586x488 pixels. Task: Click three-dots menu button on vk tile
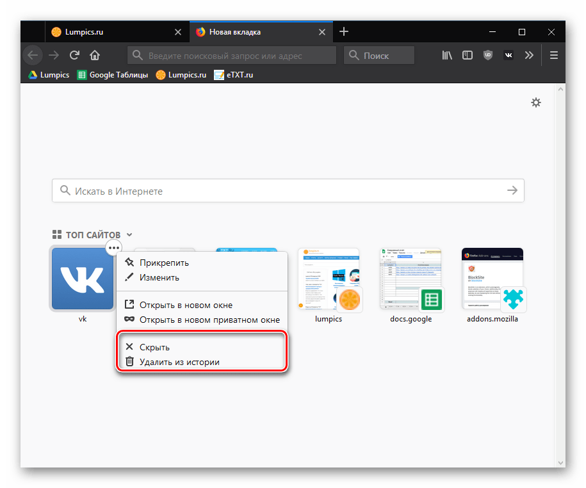(x=114, y=247)
